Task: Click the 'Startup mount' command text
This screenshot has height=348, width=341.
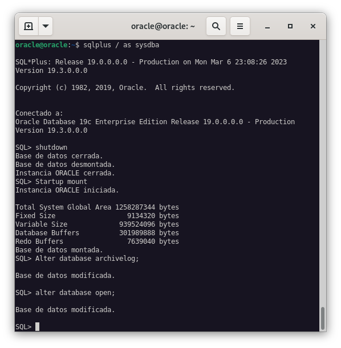Action: coord(61,182)
